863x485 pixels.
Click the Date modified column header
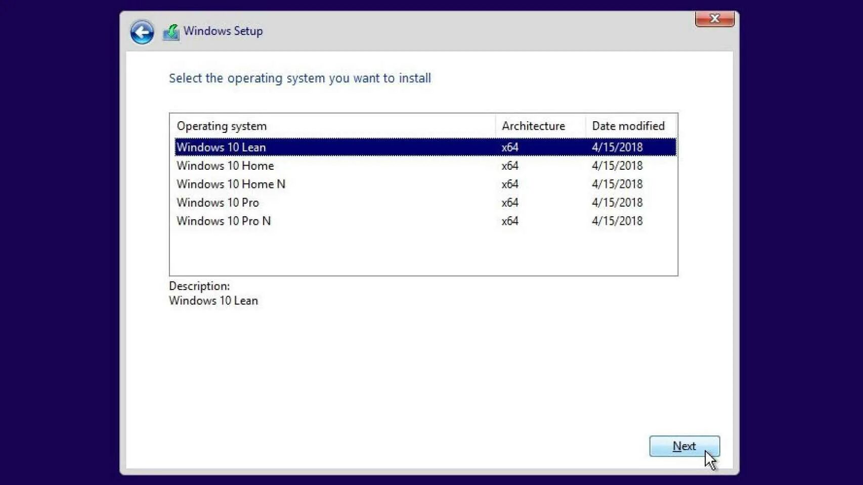631,126
